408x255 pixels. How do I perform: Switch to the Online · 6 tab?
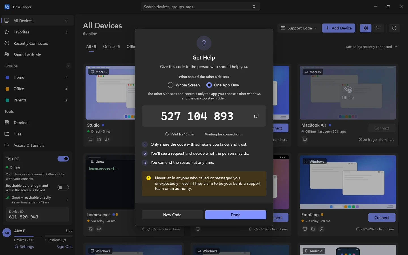(x=111, y=46)
